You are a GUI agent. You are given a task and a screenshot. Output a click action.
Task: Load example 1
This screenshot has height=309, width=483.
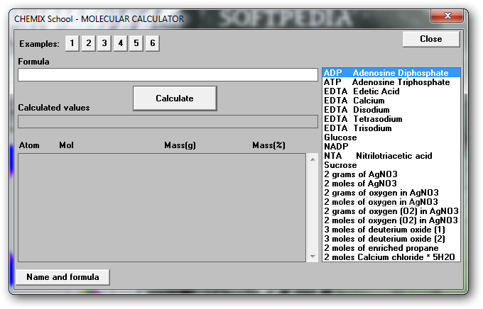pos(72,43)
